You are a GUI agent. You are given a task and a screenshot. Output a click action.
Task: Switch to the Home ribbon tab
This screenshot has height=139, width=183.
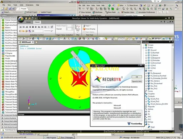click(x=28, y=22)
